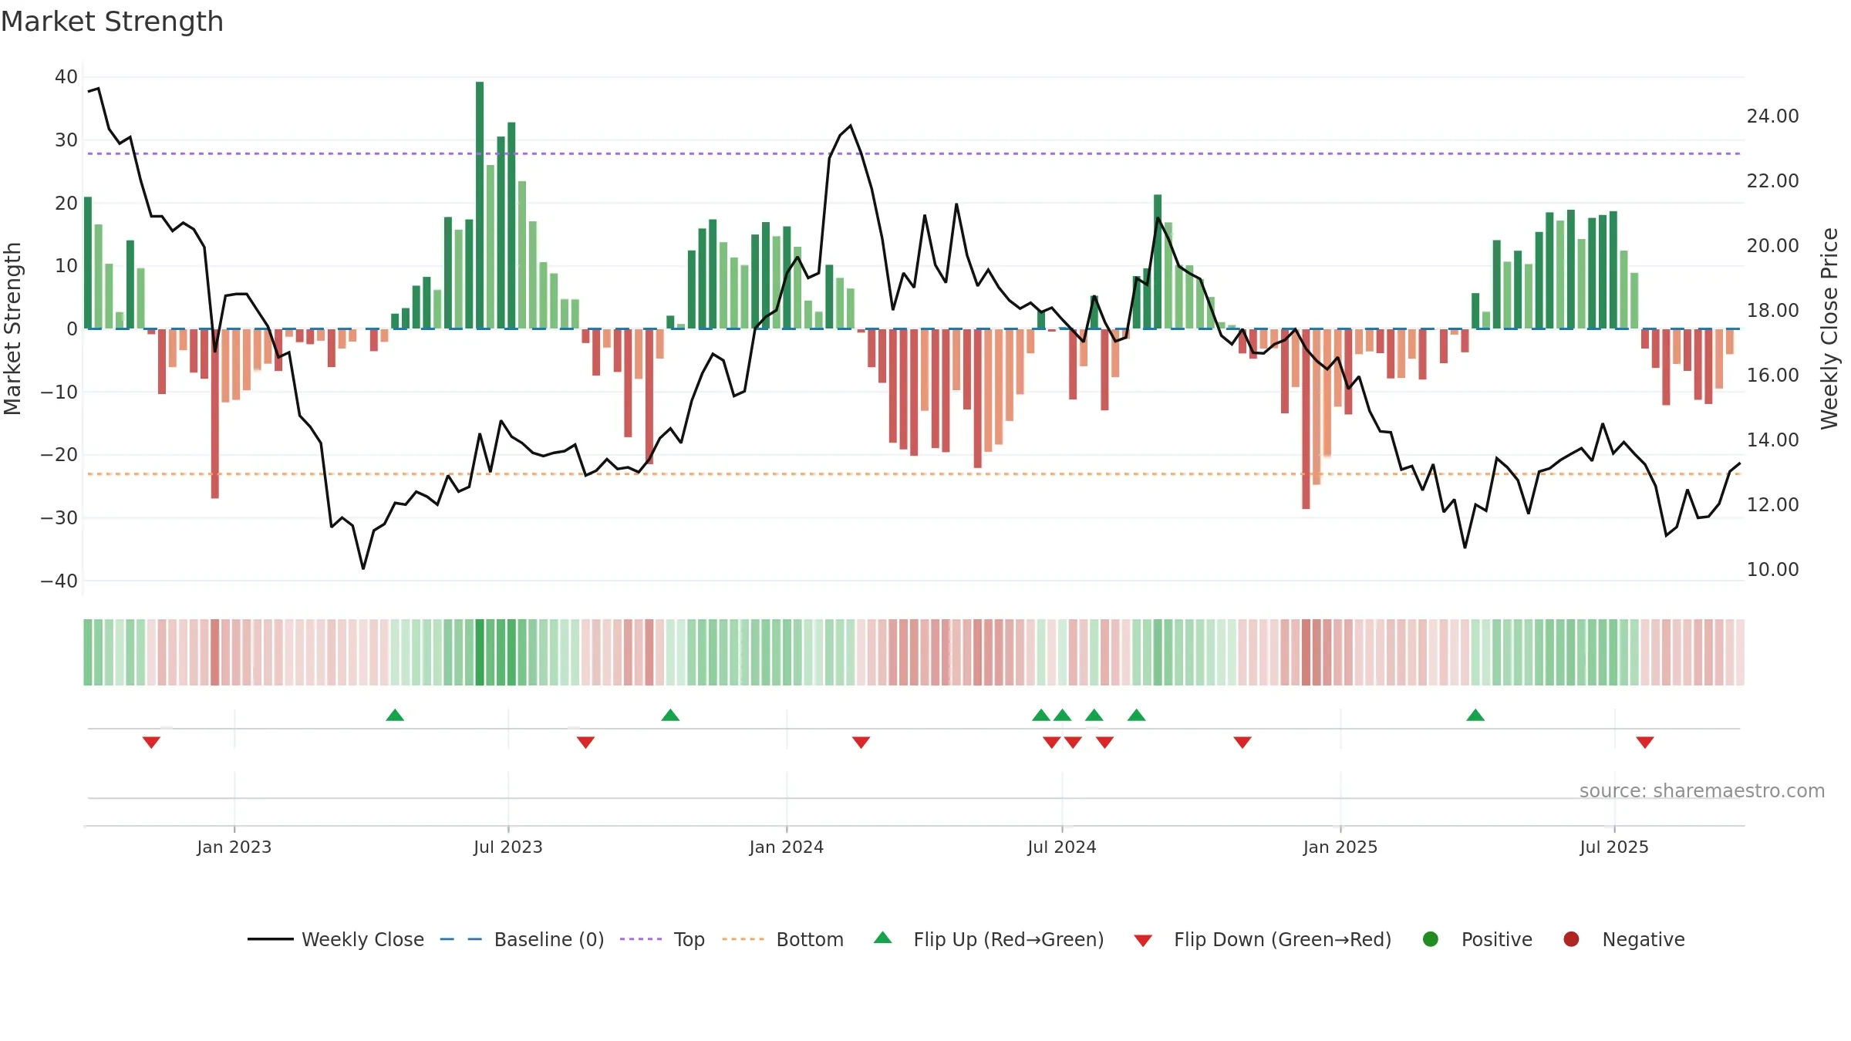Click the darkest green cell in the heatmap strip
Screen dimensions: 1851x1041
480,652
